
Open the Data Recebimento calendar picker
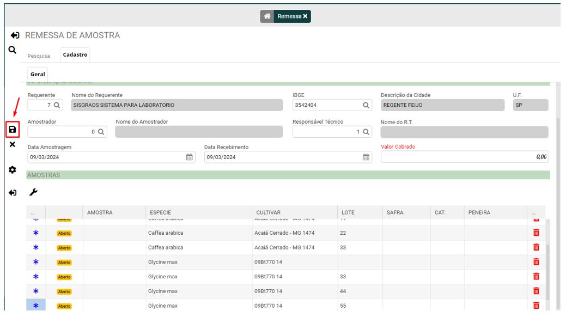(366, 157)
